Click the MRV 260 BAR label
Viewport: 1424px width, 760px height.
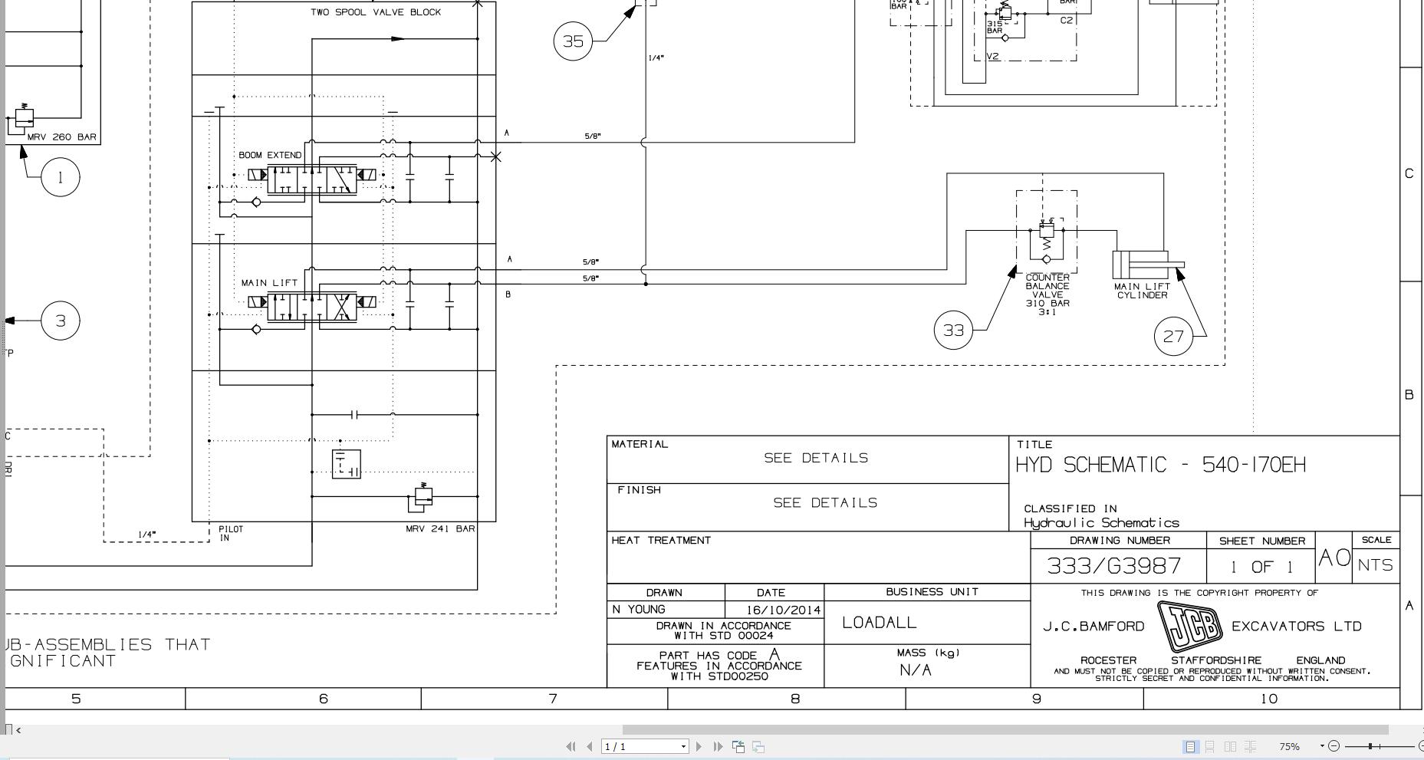pyautogui.click(x=62, y=137)
